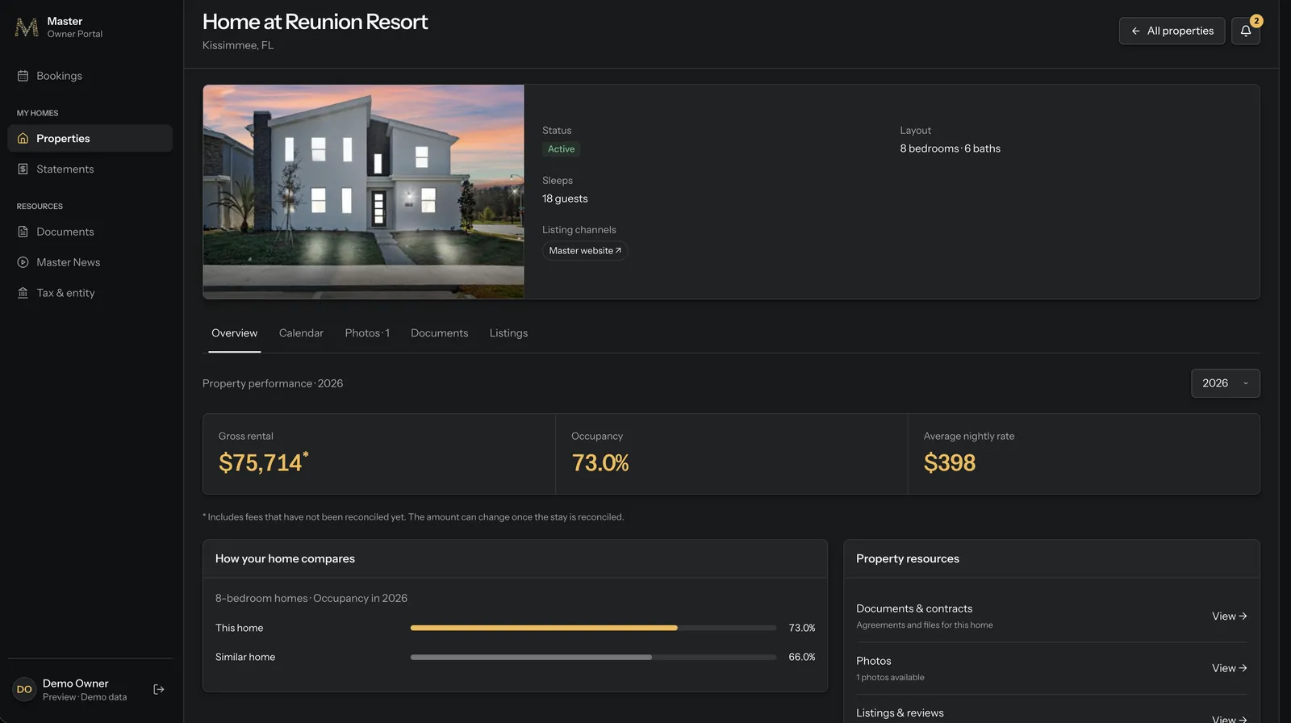Click 'How your home compares' heading
The height and width of the screenshot is (723, 1291).
click(x=285, y=558)
